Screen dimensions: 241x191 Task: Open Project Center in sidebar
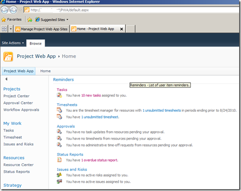[17, 96]
